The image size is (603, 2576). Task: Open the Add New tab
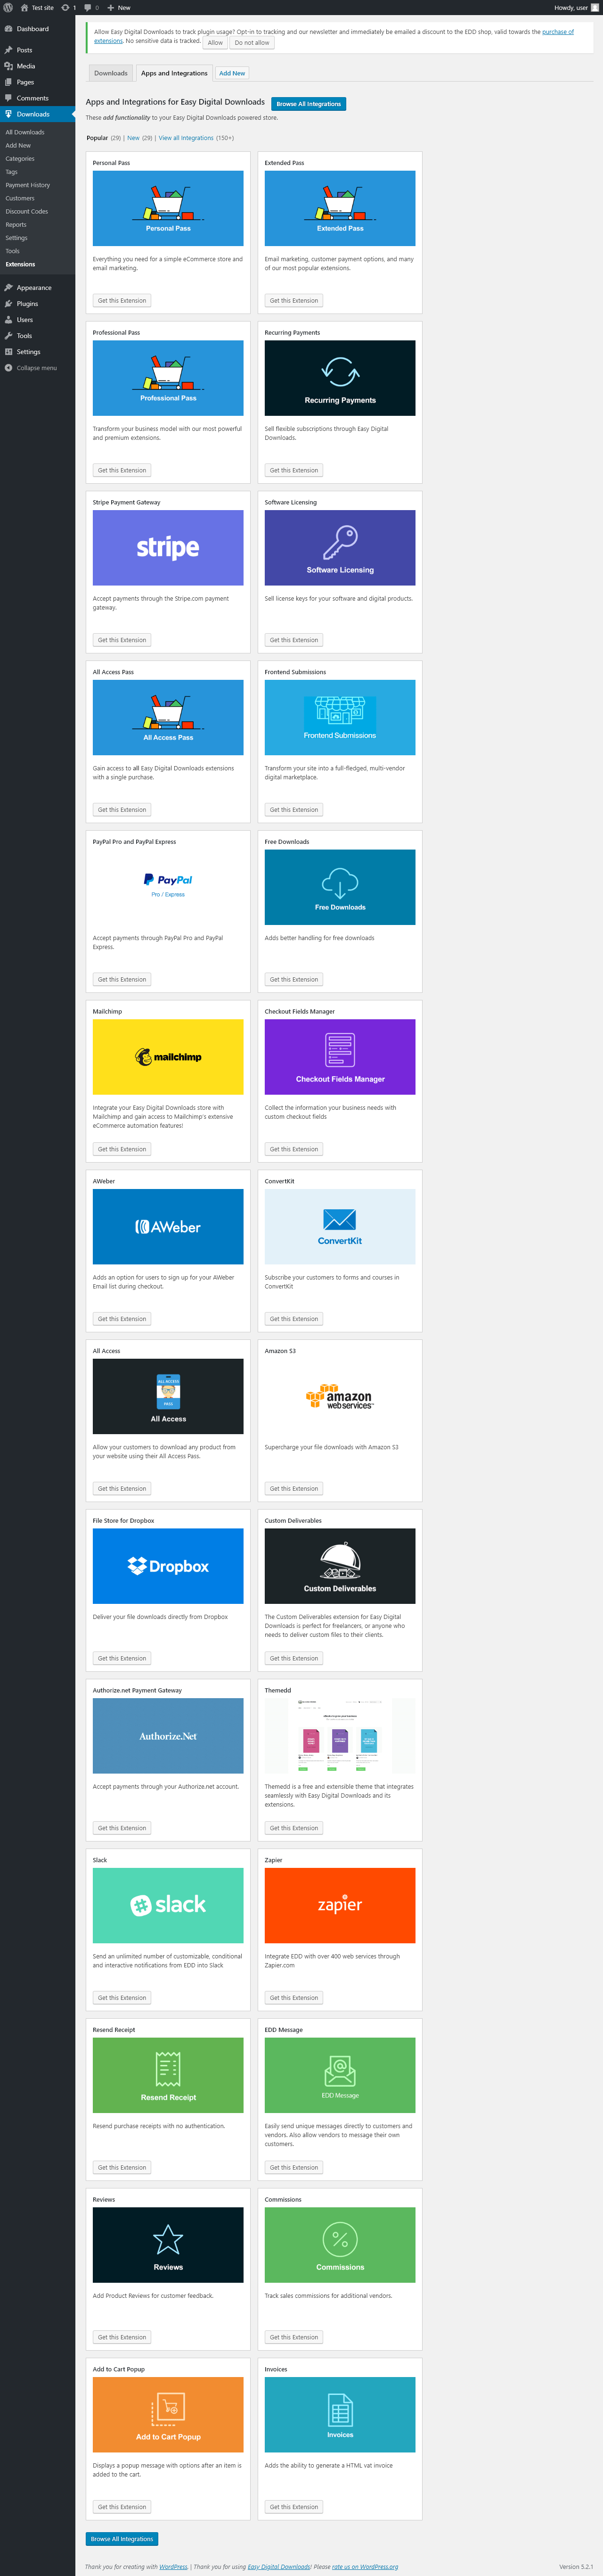tap(232, 73)
